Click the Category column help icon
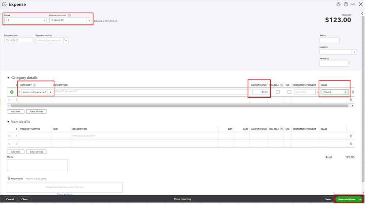The height and width of the screenshot is (204, 365). 34,85
